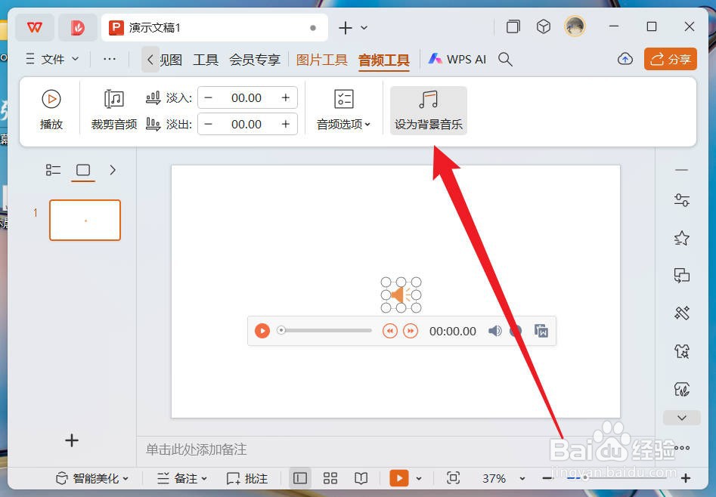
Task: Start slideshow from the bottom playback icon
Action: tap(398, 478)
